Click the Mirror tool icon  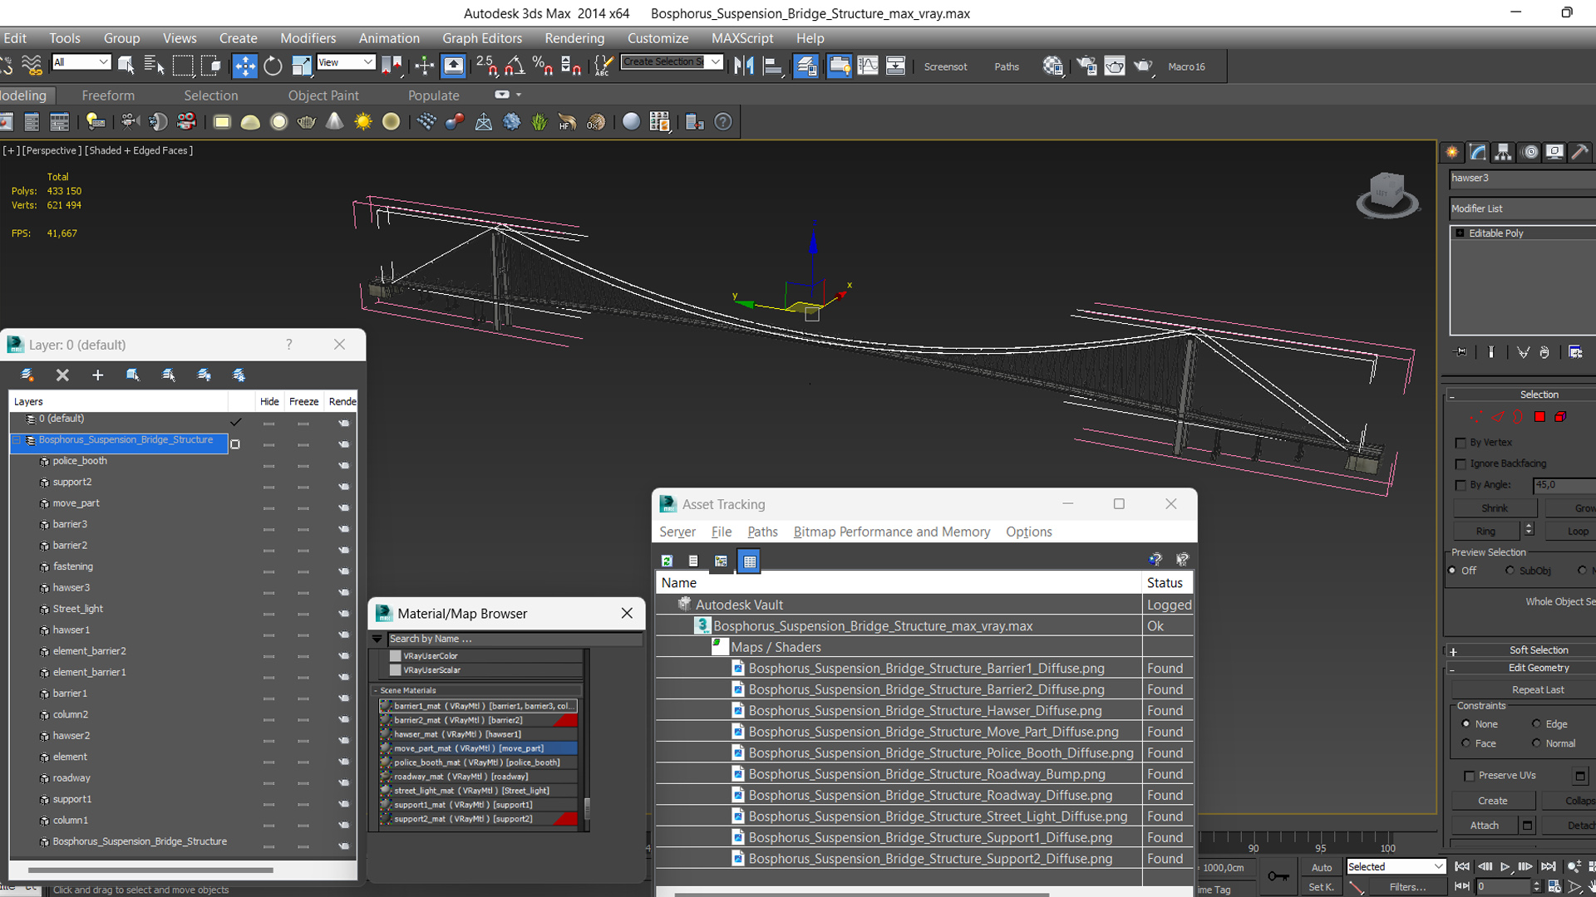[744, 66]
